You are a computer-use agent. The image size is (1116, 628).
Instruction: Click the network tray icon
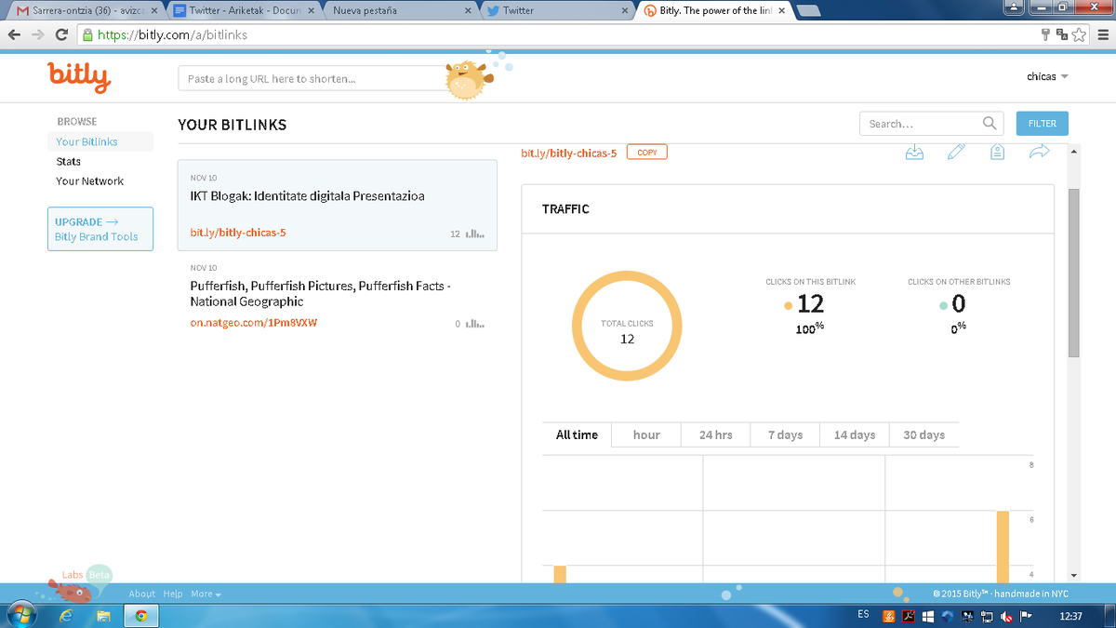coord(987,615)
